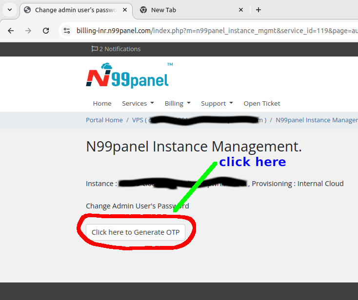Click the browser back arrow

coord(11,31)
